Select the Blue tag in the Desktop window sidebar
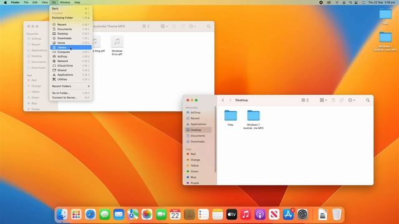 [198, 177]
